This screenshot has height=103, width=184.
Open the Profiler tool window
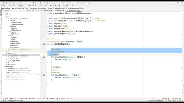[52, 99]
